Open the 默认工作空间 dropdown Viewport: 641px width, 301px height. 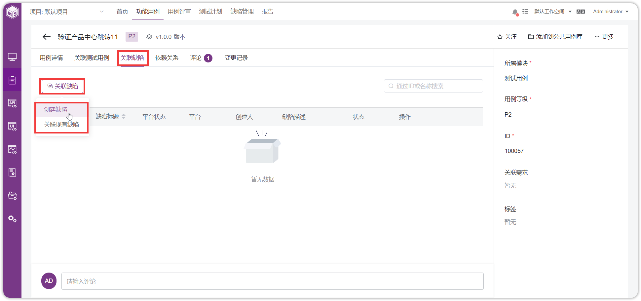tap(553, 12)
